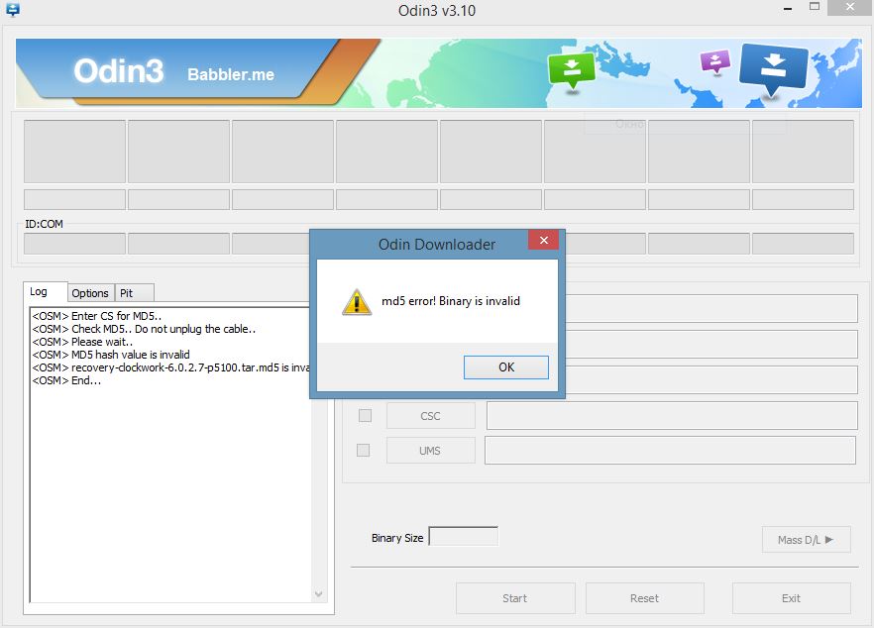Image resolution: width=874 pixels, height=628 pixels.
Task: Click the Exit button
Action: pyautogui.click(x=791, y=598)
